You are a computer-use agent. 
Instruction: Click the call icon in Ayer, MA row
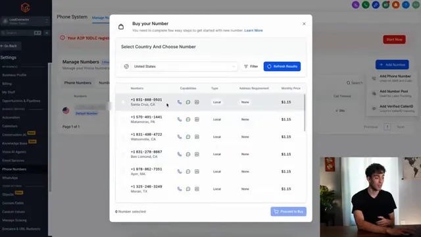pyautogui.click(x=180, y=171)
